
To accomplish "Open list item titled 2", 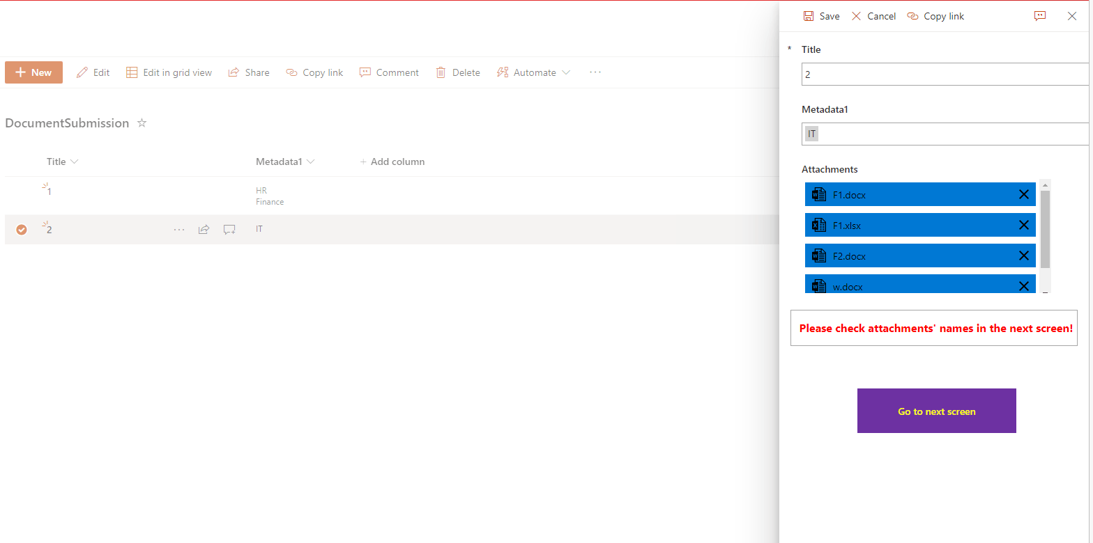I will 49,229.
